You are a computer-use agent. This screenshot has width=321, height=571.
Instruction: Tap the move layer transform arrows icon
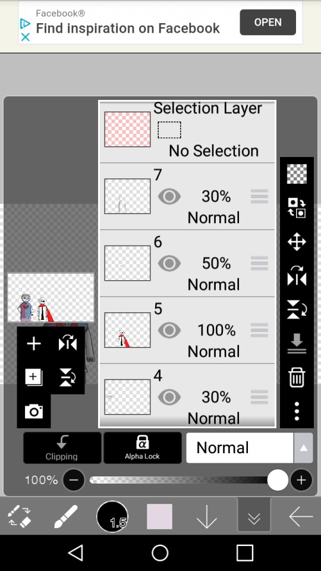[x=297, y=242]
